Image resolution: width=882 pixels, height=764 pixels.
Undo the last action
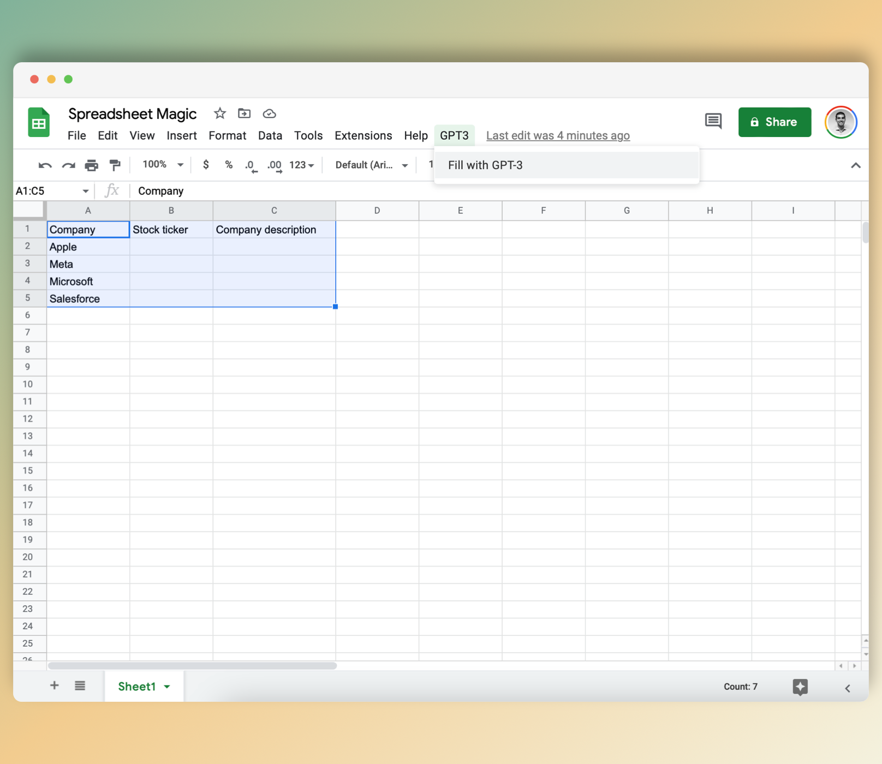tap(45, 165)
